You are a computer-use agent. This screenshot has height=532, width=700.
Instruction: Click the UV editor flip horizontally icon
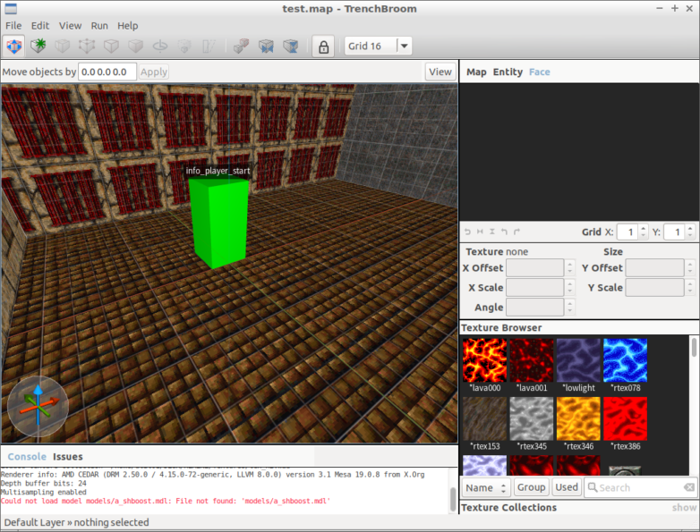(x=480, y=232)
